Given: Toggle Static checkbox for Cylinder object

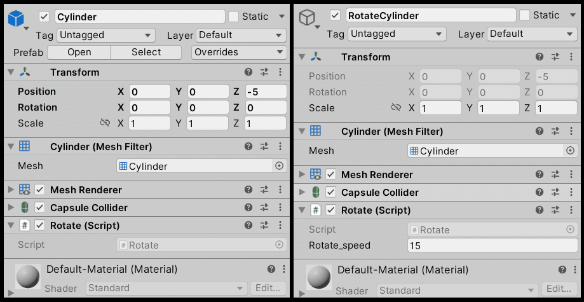Looking at the screenshot, I should tap(233, 17).
